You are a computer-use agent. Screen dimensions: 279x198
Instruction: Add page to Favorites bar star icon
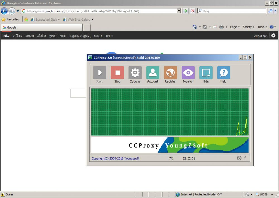point(26,20)
